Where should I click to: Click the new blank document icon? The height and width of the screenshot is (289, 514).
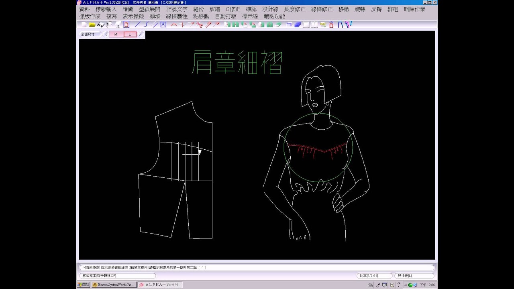[x=84, y=24]
